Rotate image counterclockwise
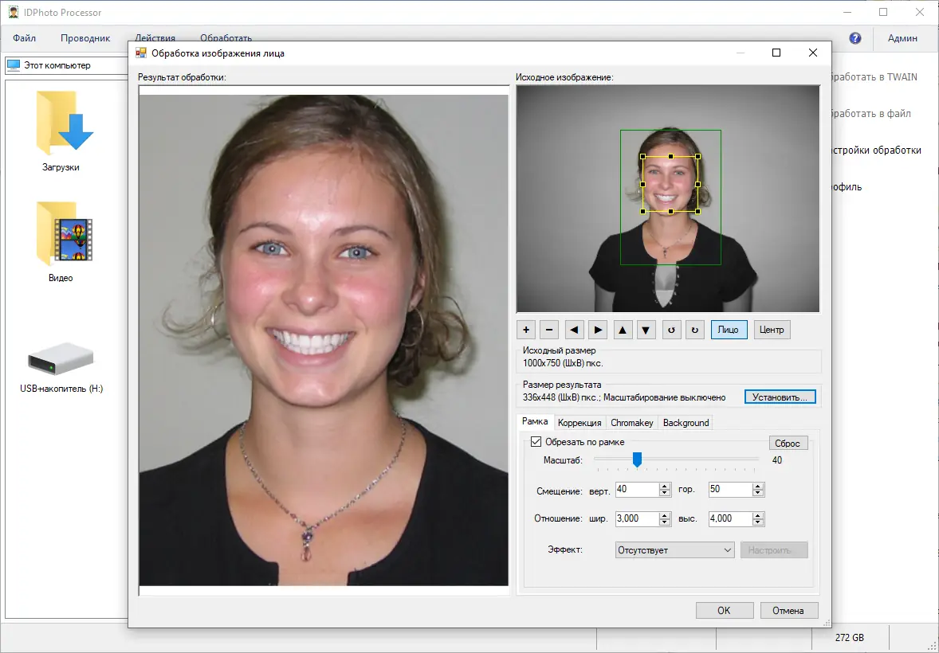This screenshot has width=939, height=653. tap(671, 330)
